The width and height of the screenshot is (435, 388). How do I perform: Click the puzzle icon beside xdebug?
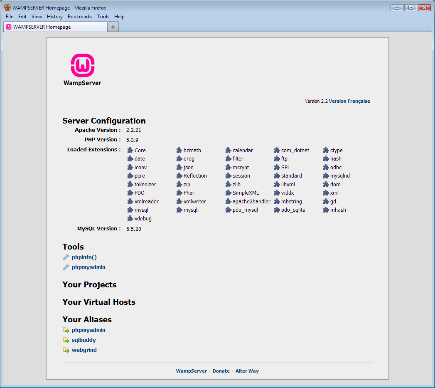pyautogui.click(x=130, y=219)
